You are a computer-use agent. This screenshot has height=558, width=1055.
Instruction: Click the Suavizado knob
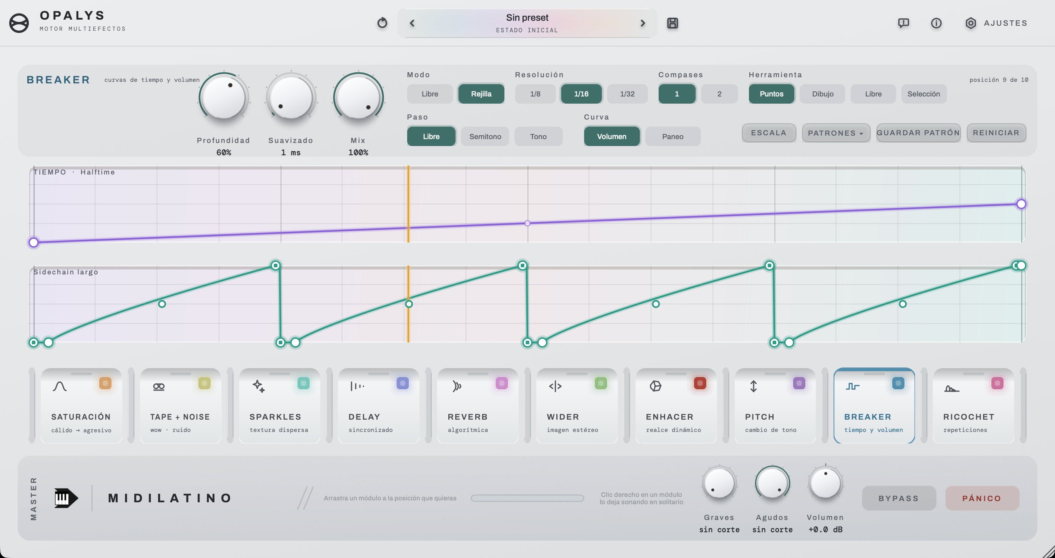(x=291, y=98)
